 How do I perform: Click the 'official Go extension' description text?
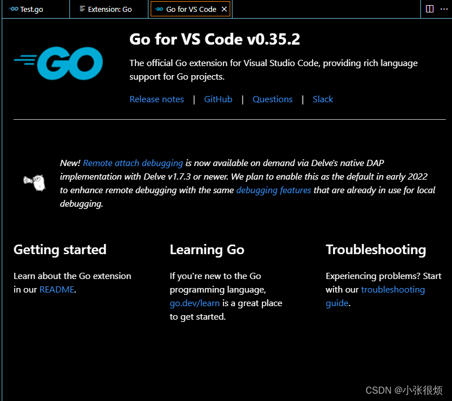coord(273,70)
